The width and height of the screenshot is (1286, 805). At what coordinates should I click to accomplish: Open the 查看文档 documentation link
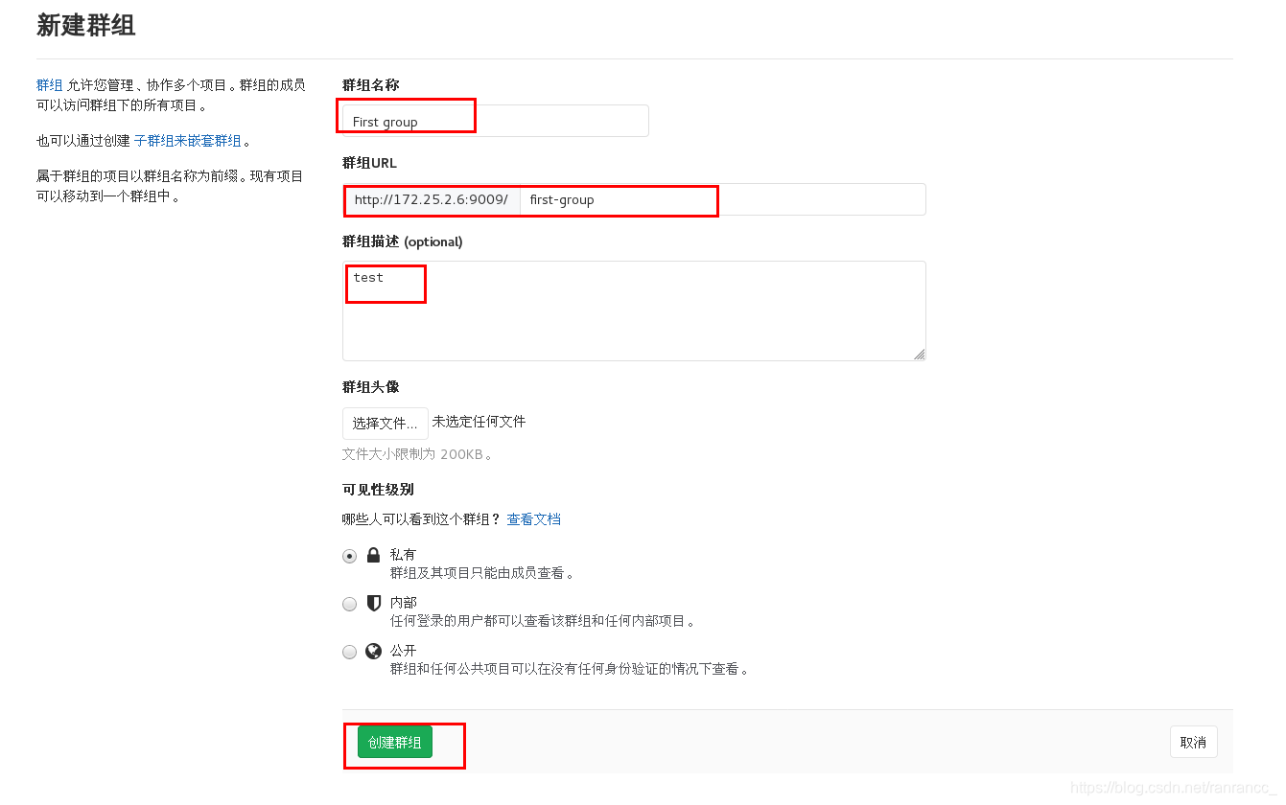pyautogui.click(x=534, y=519)
